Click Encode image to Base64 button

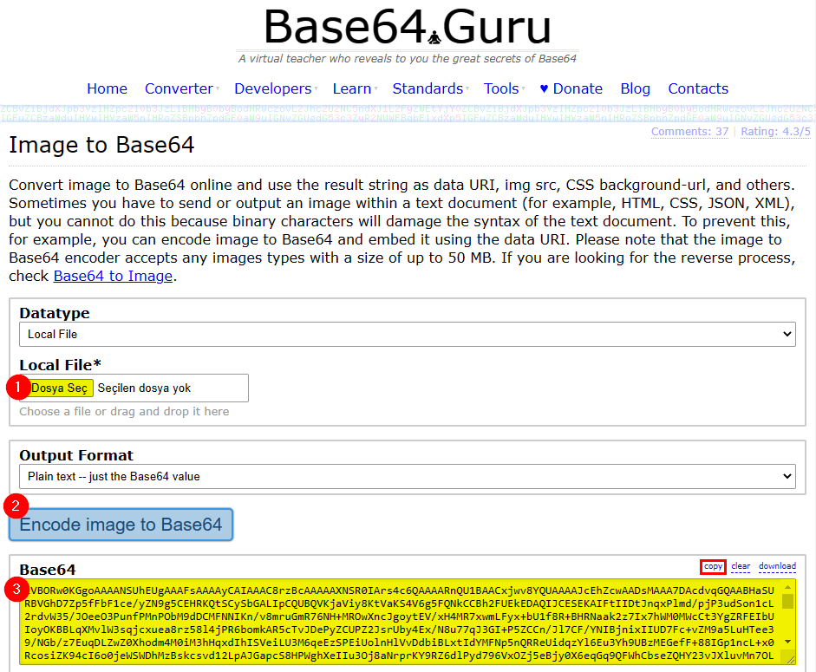point(121,525)
